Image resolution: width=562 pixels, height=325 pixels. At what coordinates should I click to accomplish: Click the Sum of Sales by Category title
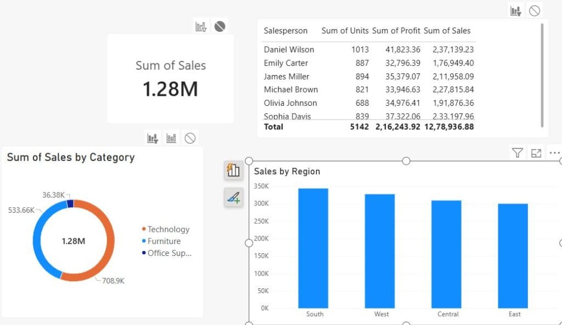(x=71, y=157)
